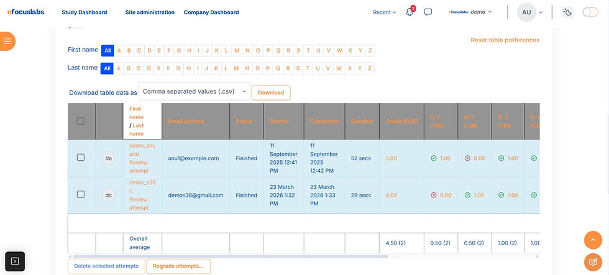Open the messages chat icon

point(428,12)
